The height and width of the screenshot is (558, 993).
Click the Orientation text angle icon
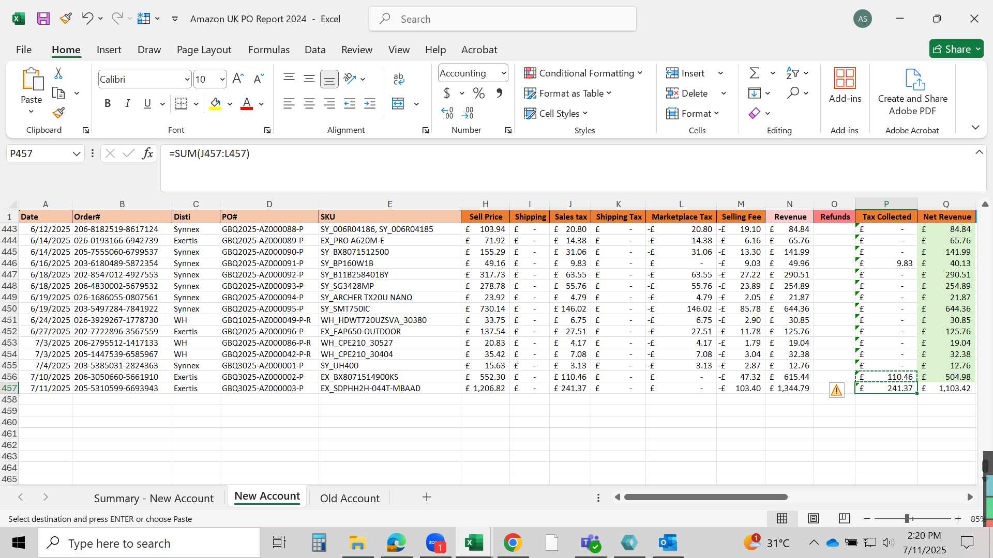tap(350, 79)
